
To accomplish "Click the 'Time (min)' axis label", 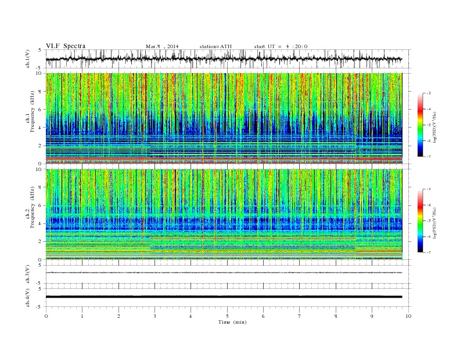I will [x=232, y=322].
